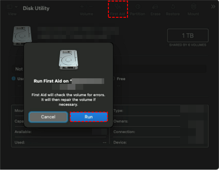Click the 'Free' legend label
Viewport: 219px width, 170px height.
[121, 79]
